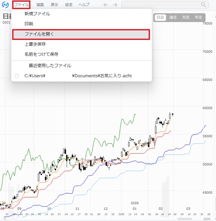Click the document icon beside recent file
216x221 pixels.
pos(17,76)
